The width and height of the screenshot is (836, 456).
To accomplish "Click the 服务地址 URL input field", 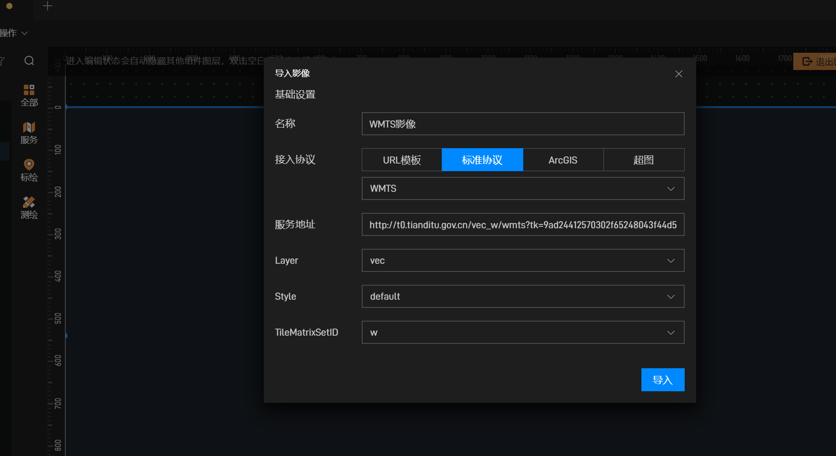I will click(x=523, y=224).
